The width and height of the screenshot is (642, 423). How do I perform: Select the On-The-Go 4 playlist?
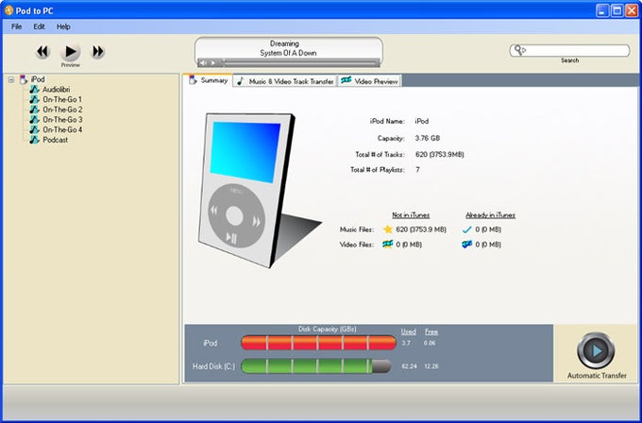[62, 129]
